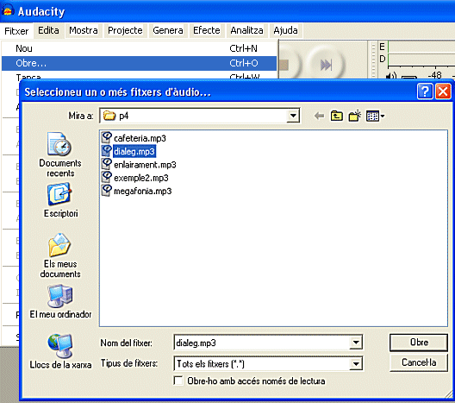The width and height of the screenshot is (455, 403).
Task: Expand the Mira a folder dropdown
Action: point(293,116)
